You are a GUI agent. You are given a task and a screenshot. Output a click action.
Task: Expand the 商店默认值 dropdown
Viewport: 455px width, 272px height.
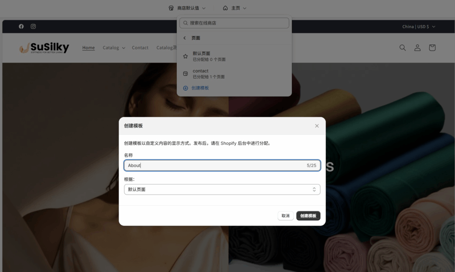click(x=187, y=8)
